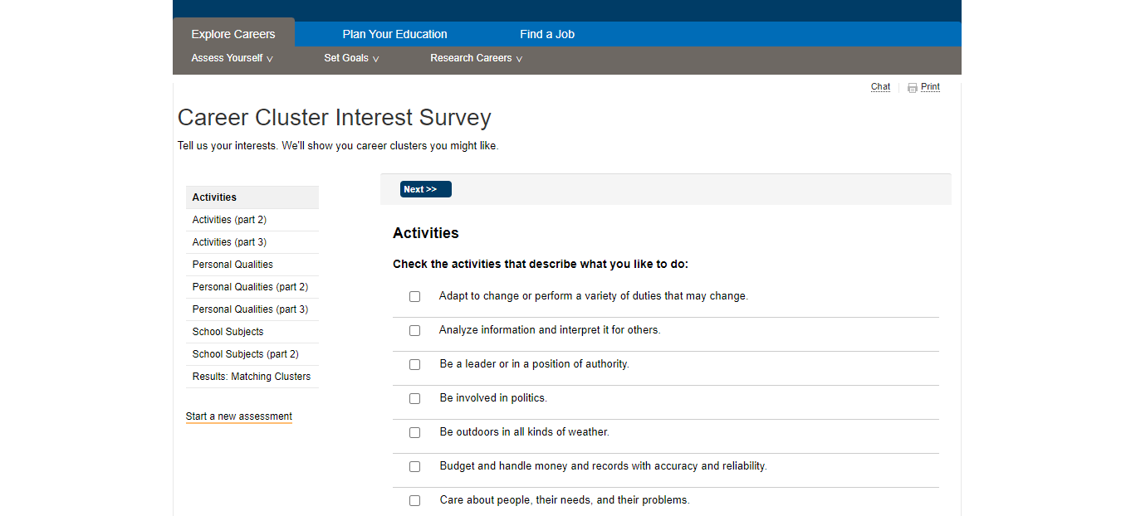Enable 'Budget and handle money' checkbox

(415, 466)
